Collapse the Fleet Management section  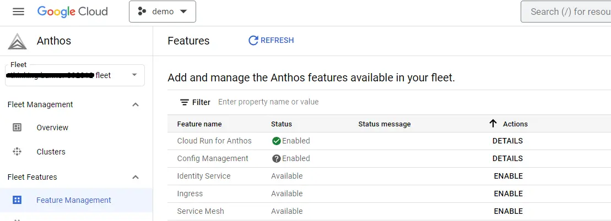pyautogui.click(x=136, y=104)
